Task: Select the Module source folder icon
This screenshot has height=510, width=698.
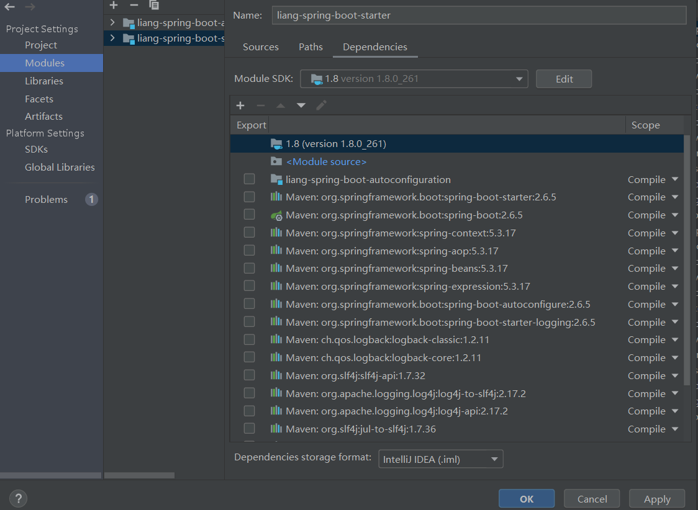Action: click(276, 161)
